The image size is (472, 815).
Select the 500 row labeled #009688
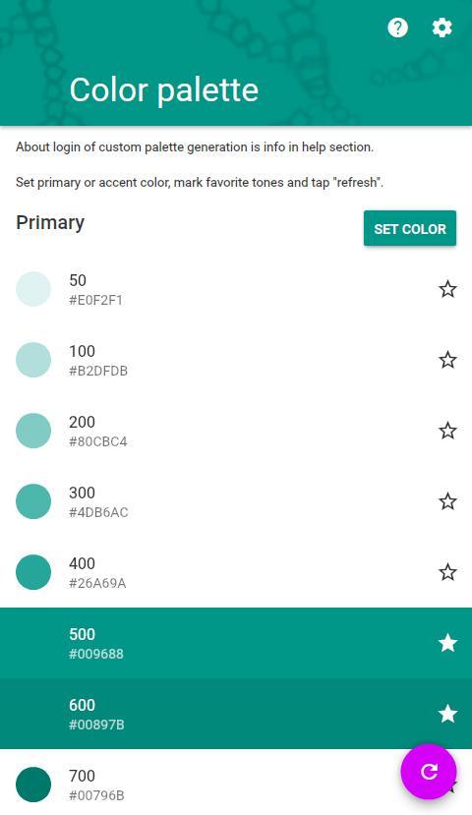click(236, 643)
